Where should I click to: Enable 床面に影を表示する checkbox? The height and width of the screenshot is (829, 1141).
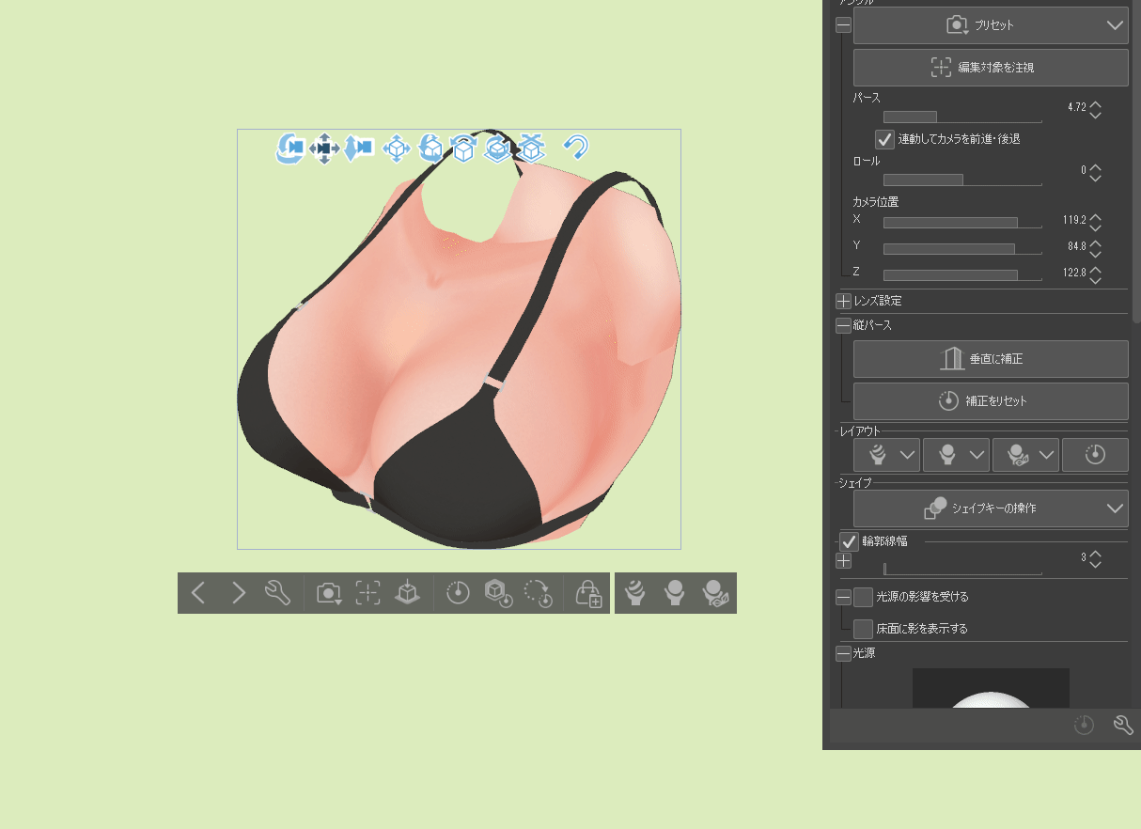tap(863, 629)
